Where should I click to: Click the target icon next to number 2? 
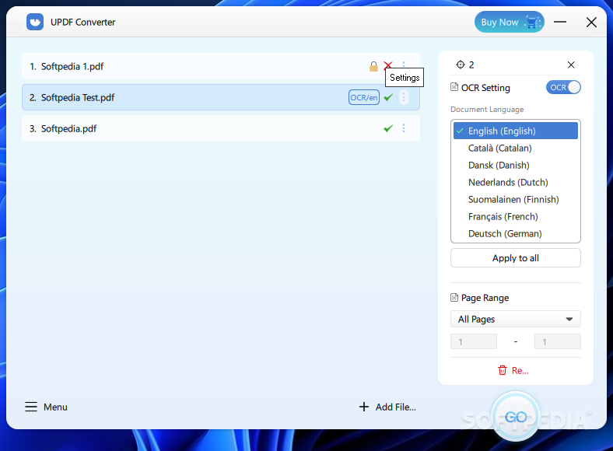click(461, 65)
